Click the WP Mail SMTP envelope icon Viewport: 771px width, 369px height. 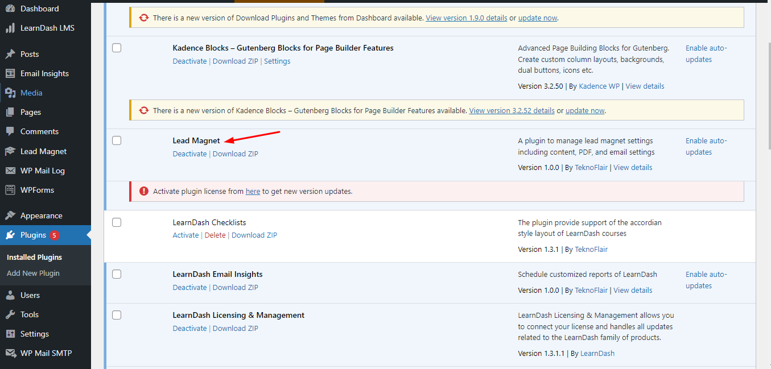click(10, 353)
